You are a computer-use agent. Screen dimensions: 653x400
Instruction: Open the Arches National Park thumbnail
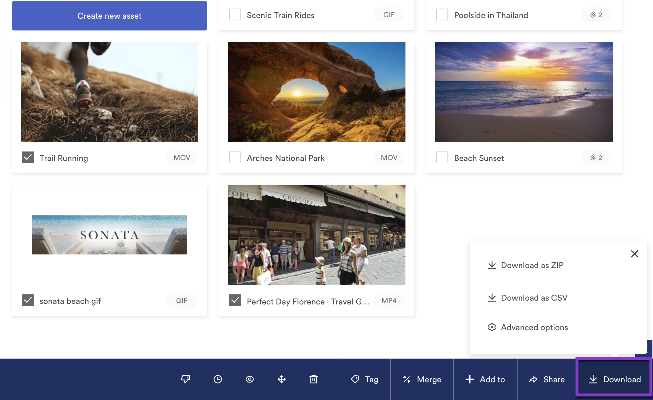point(317,92)
